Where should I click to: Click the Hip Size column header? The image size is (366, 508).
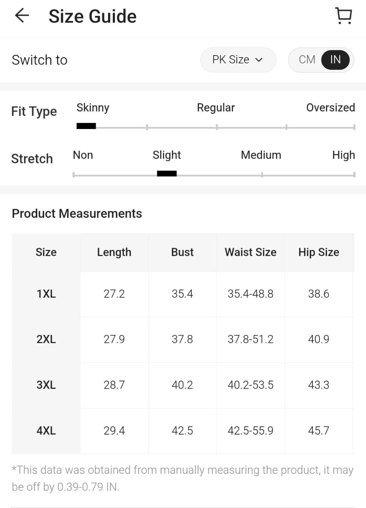tap(319, 252)
